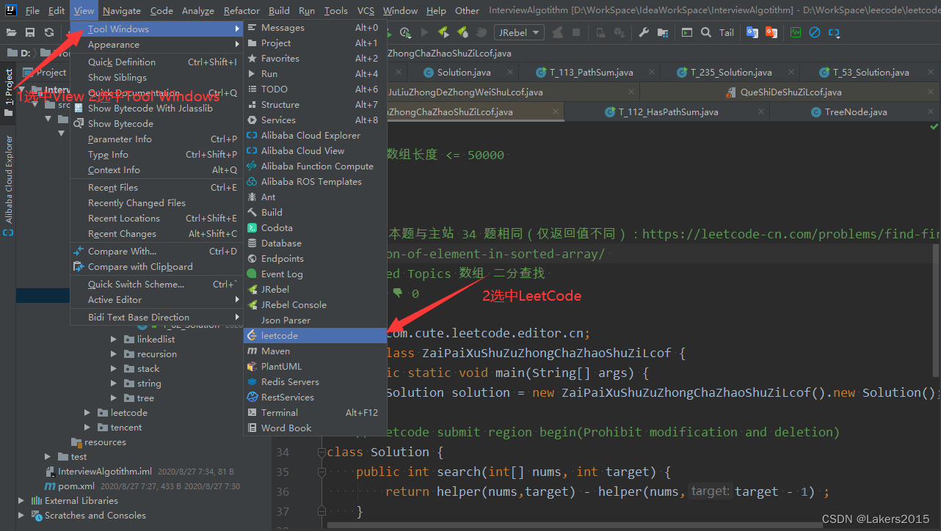Select resources folder in tree

click(105, 442)
